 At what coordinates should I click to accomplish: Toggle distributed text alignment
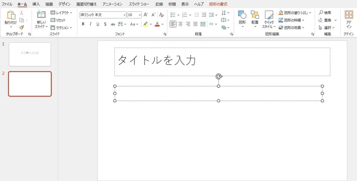203,24
